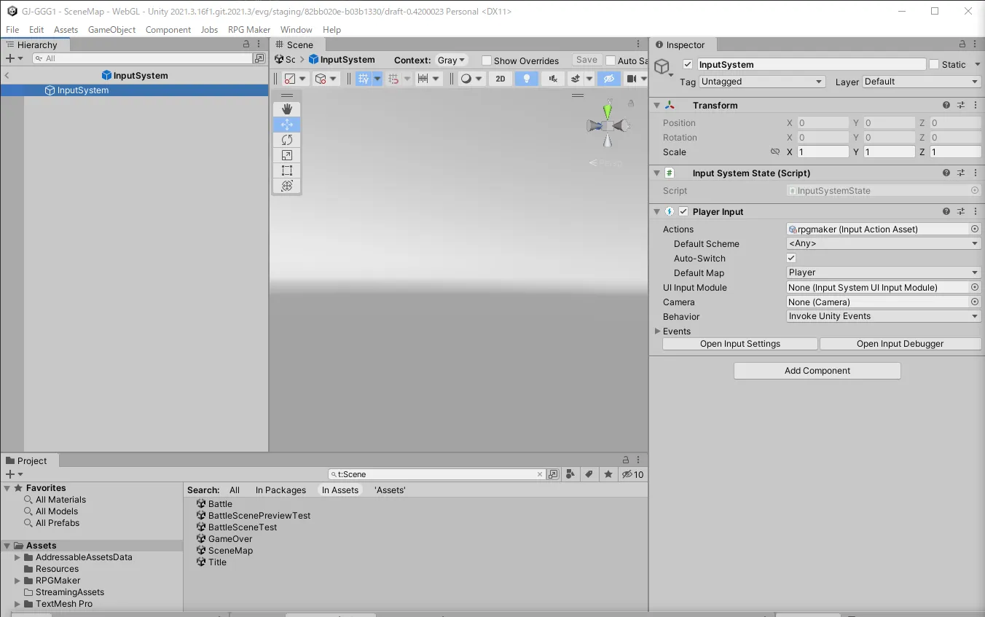Enable the Show Overrides checkbox
985x617 pixels.
pyautogui.click(x=487, y=60)
